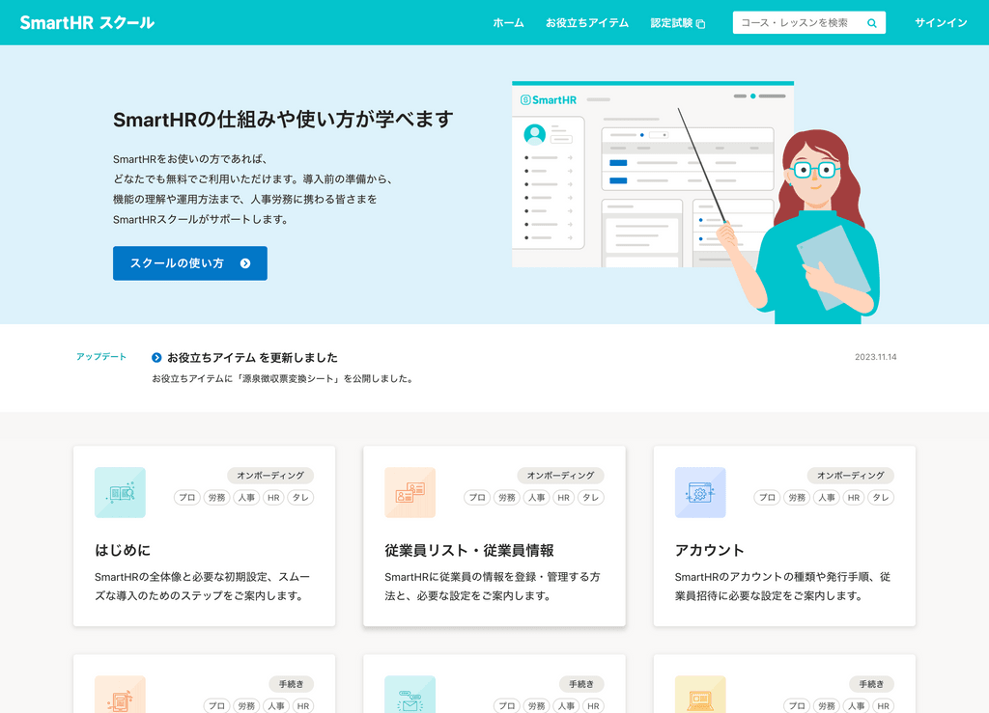Open the アップデート announcement link

coord(100,356)
